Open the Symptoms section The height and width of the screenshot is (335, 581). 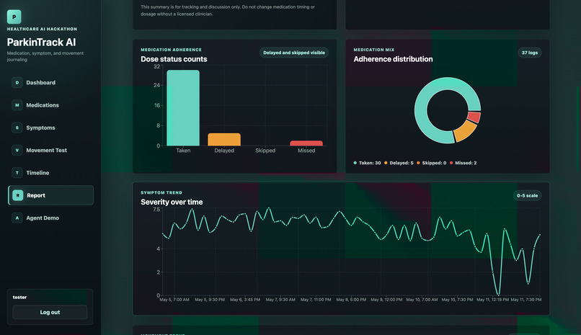coord(50,128)
